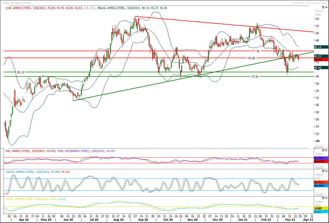329x223 pixels.
Task: Click the '43.06' horizontal line label
Action: (251, 58)
